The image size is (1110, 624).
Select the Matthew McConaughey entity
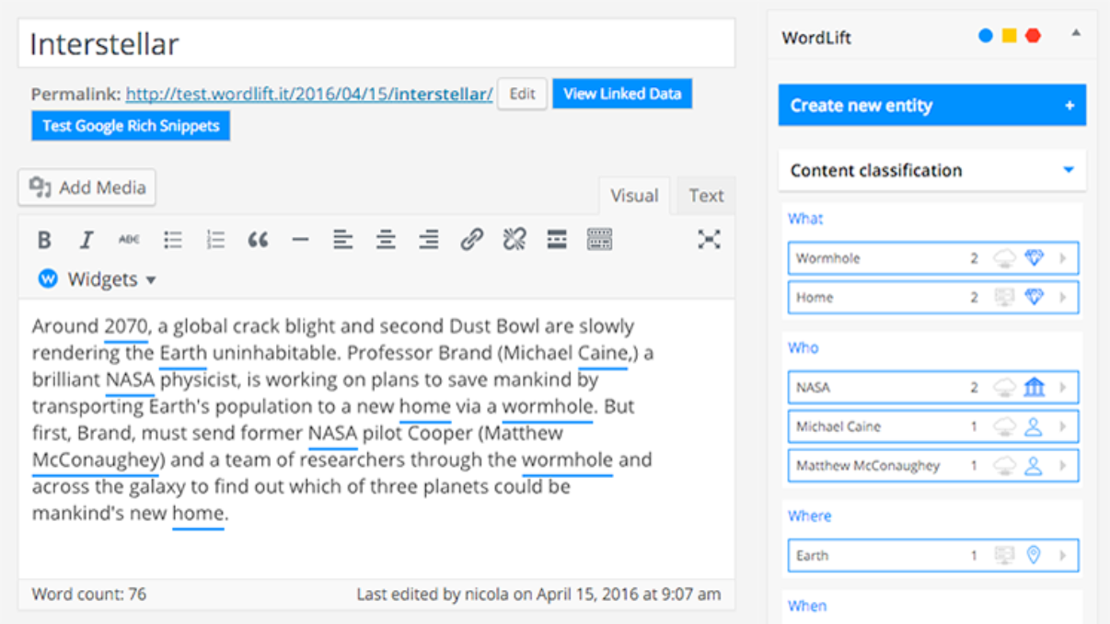click(932, 466)
